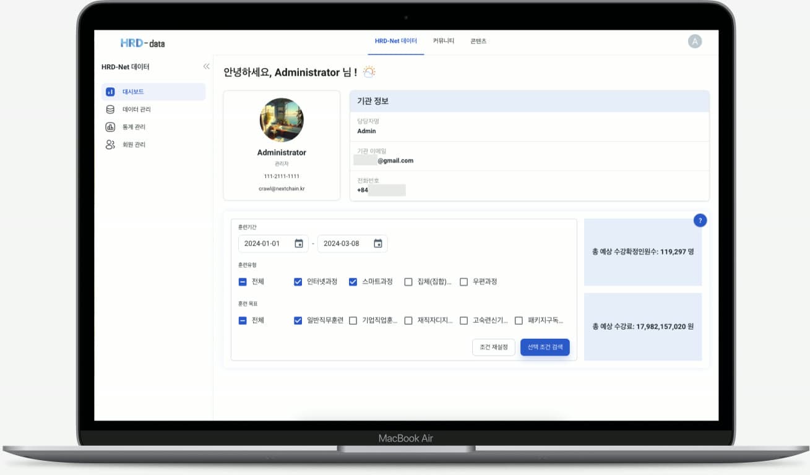The image size is (810, 475).
Task: Click the end date field 2024-03-08
Action: pyautogui.click(x=353, y=244)
